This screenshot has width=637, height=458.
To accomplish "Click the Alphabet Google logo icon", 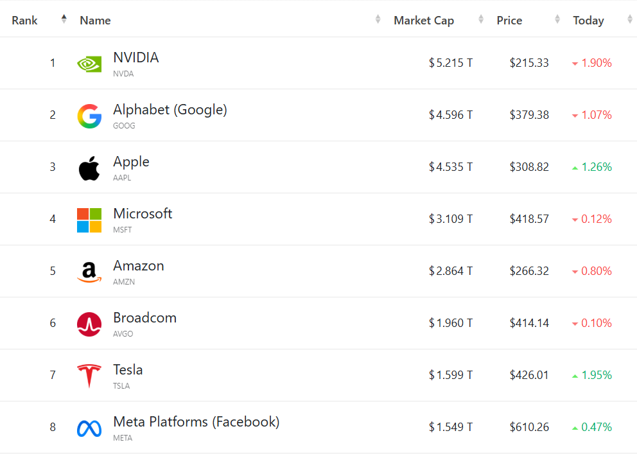I will coord(89,116).
